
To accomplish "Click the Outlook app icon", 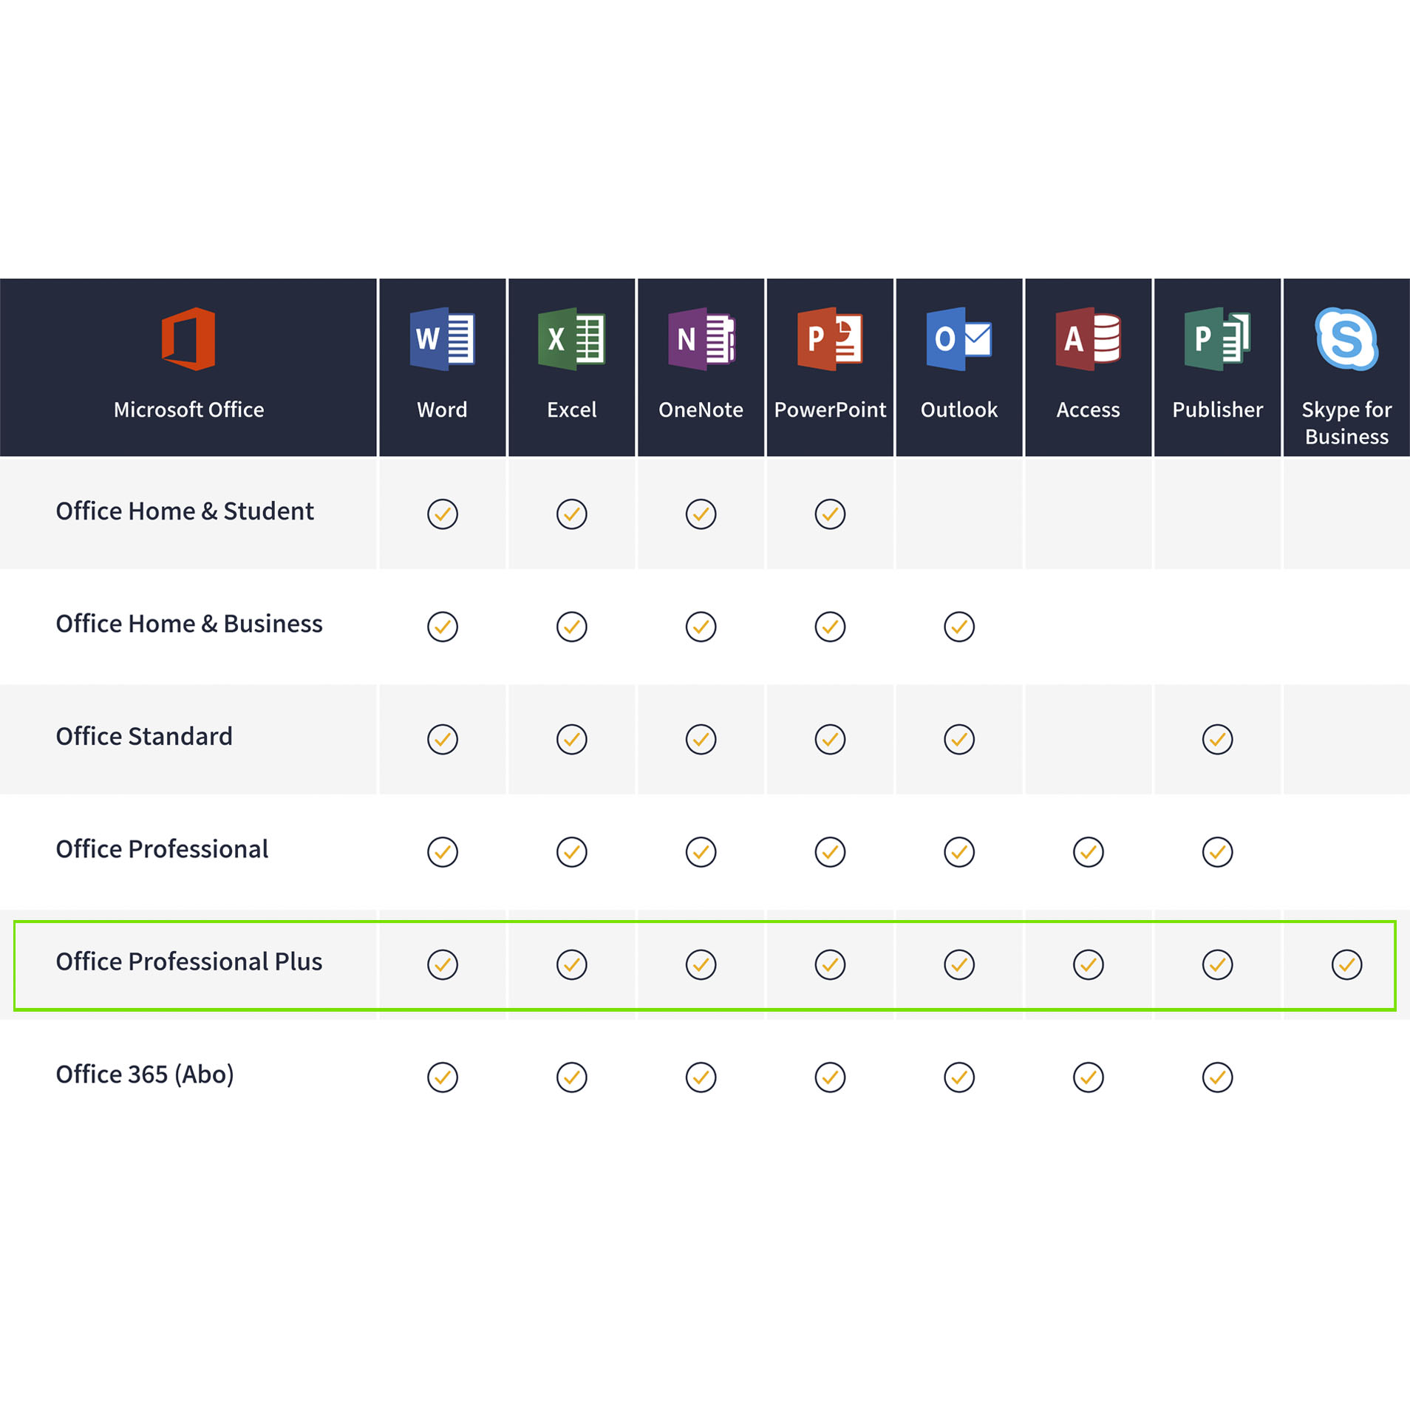I will [958, 338].
